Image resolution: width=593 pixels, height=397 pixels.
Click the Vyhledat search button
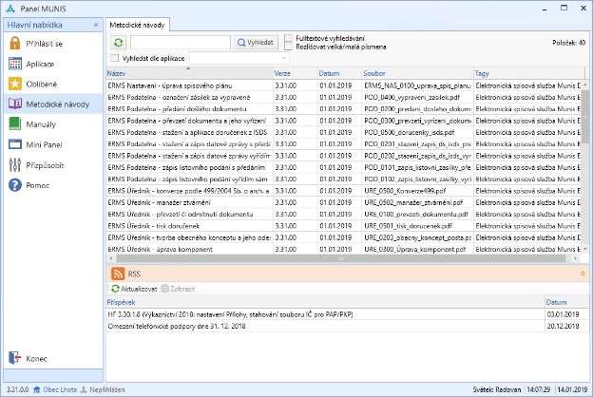pyautogui.click(x=257, y=43)
